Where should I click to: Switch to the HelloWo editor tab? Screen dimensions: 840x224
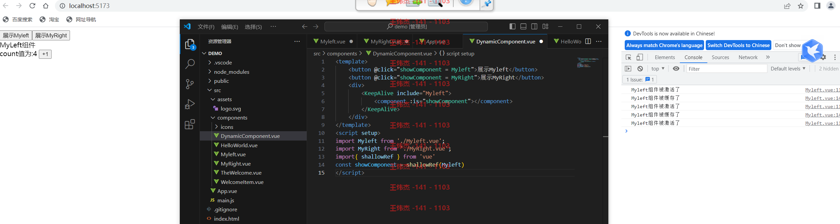567,41
